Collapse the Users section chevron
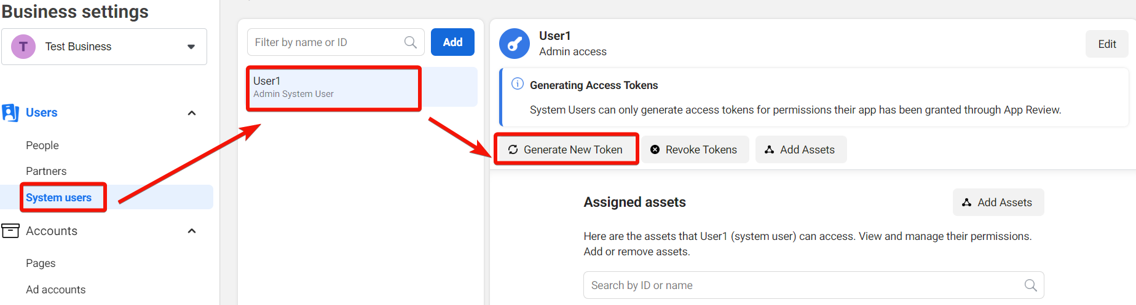The image size is (1136, 305). click(x=192, y=113)
